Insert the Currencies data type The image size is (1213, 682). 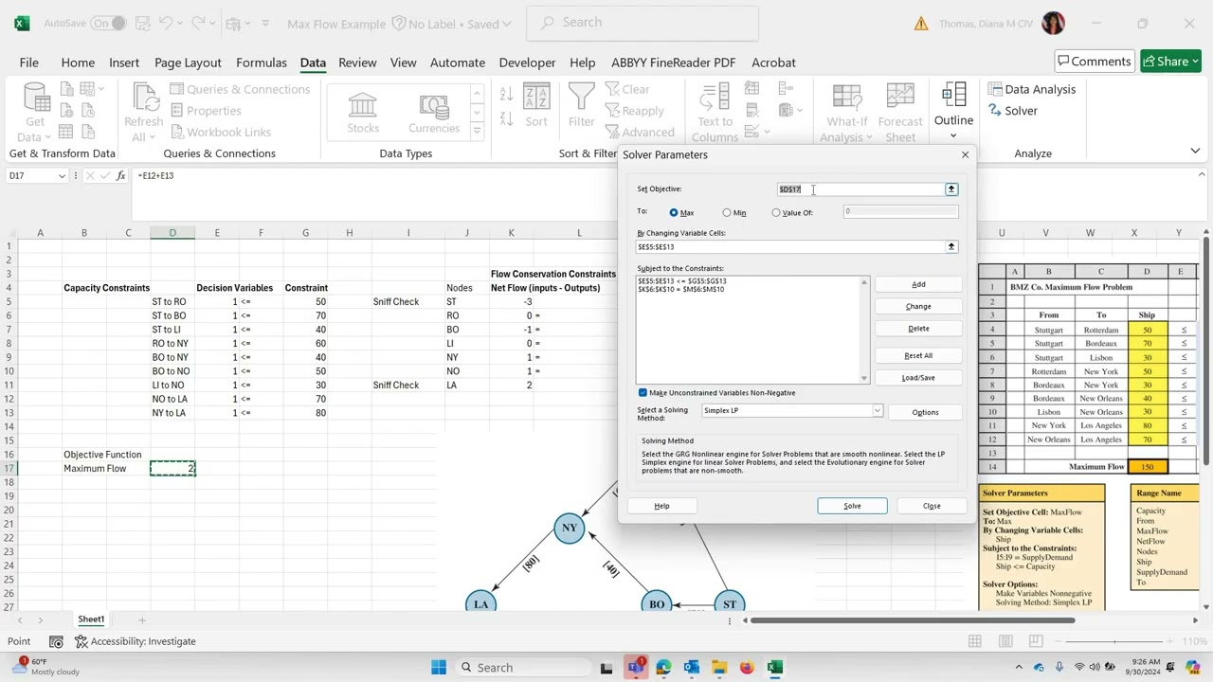434,112
